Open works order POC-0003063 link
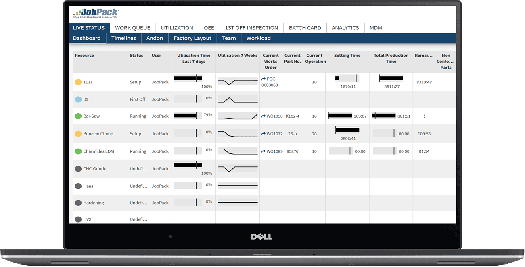Image resolution: width=525 pixels, height=267 pixels. coord(269,82)
